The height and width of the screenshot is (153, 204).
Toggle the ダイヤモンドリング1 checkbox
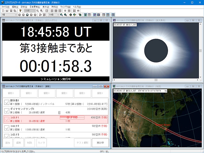(x=6, y=111)
